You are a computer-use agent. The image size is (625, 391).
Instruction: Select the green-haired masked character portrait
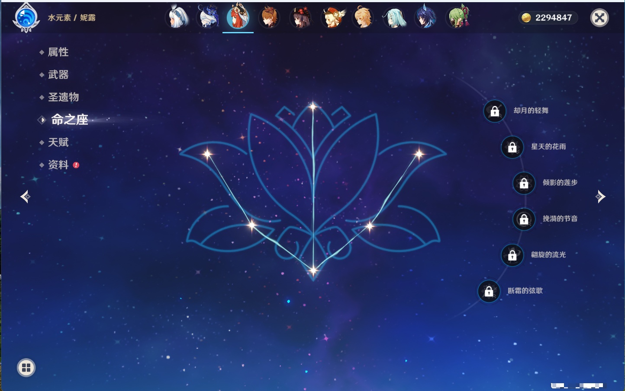click(x=457, y=18)
